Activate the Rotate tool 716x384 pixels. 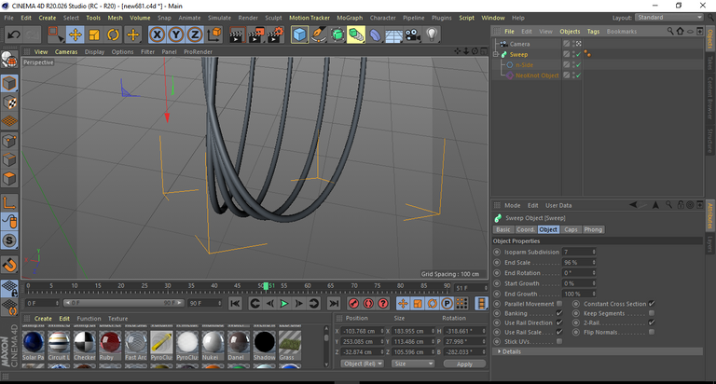click(x=113, y=34)
